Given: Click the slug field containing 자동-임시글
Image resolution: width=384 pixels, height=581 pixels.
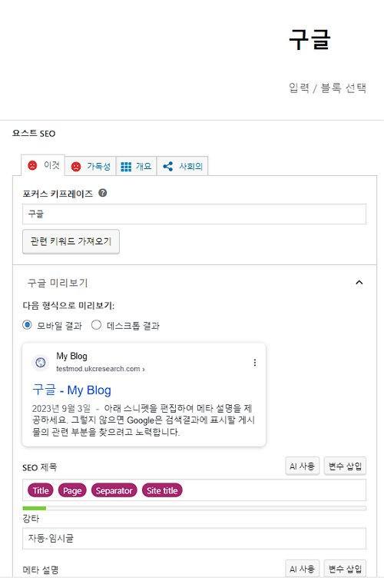Looking at the screenshot, I should pyautogui.click(x=194, y=539).
